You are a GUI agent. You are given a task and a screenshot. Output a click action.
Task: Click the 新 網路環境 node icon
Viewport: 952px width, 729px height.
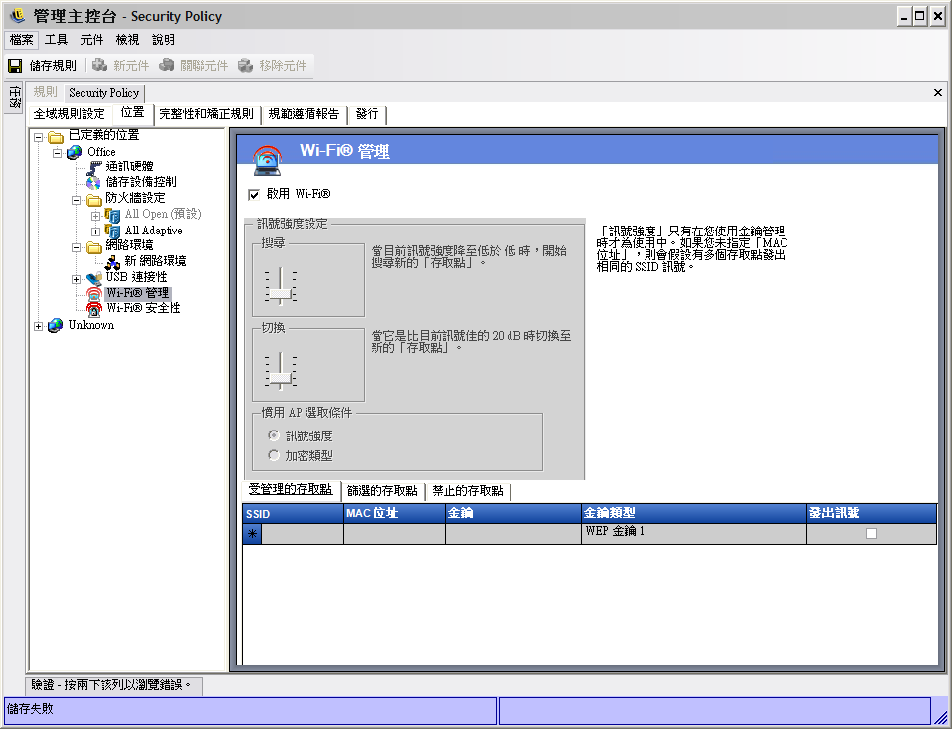tap(112, 262)
